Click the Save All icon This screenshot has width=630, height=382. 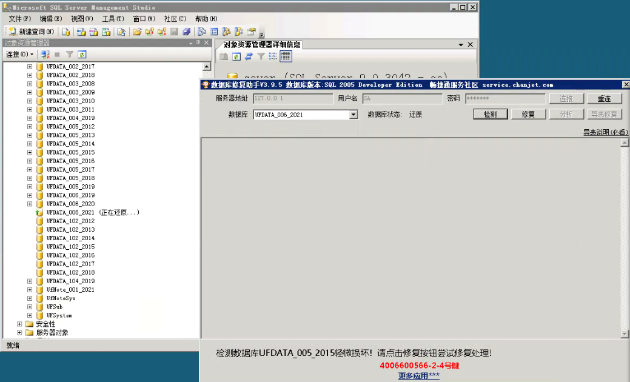(186, 32)
